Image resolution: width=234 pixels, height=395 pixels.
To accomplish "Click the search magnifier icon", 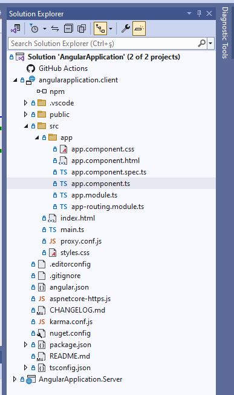I will pos(202,44).
